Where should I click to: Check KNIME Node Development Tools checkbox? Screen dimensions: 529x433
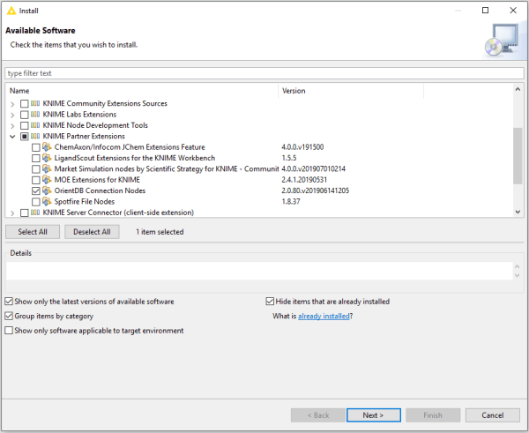[x=25, y=125]
